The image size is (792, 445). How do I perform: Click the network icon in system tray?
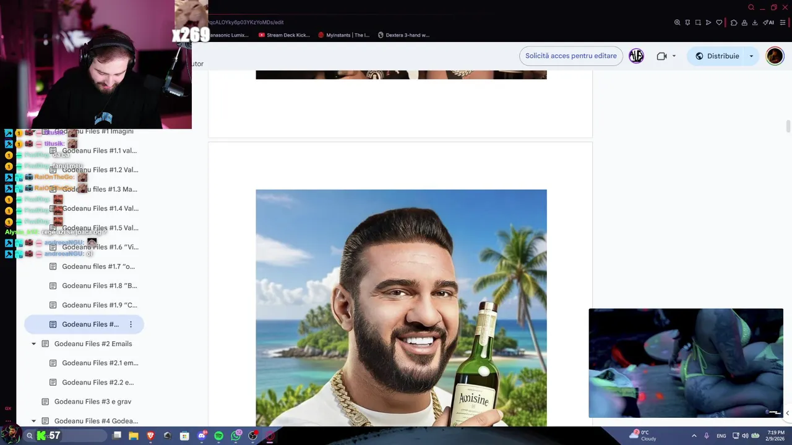pyautogui.click(x=736, y=436)
